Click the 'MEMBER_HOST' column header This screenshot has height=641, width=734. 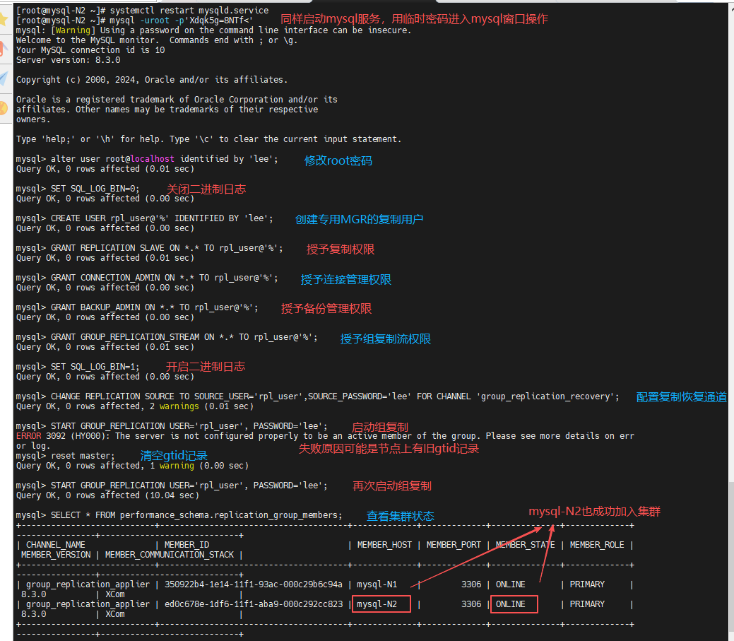(x=384, y=545)
